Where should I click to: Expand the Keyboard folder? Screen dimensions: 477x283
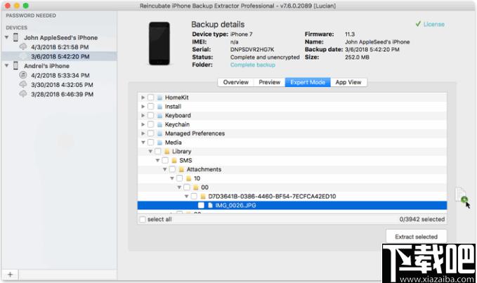[143, 115]
